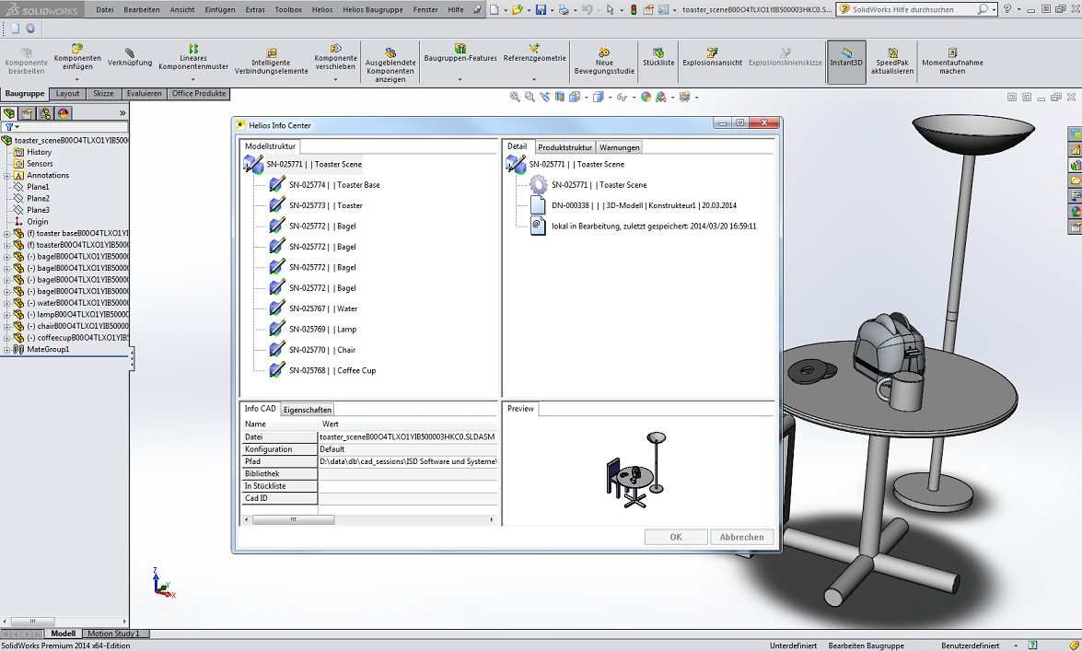Screen dimensions: 1082x651
Task: Click the appearance color ball icon
Action: [646, 98]
